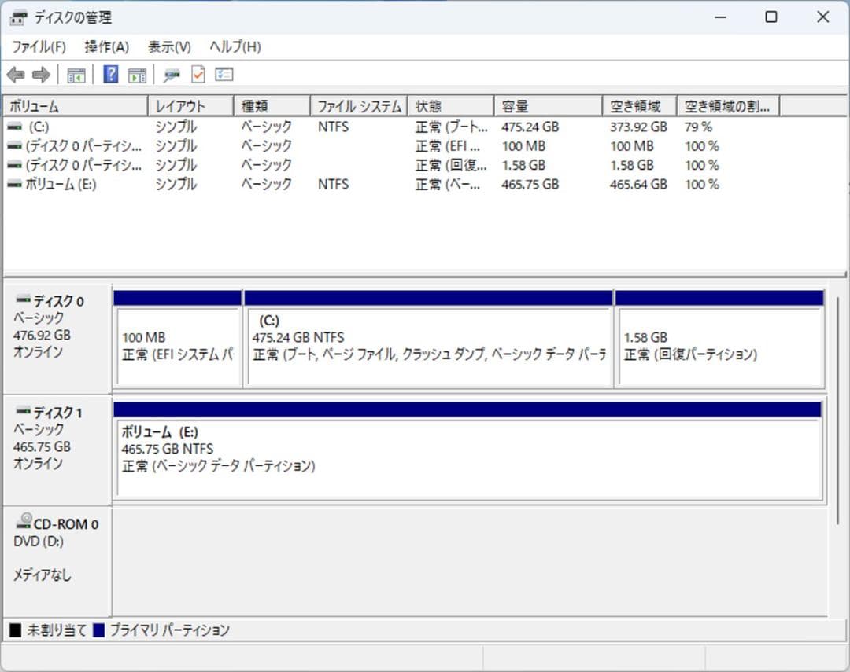Select the EFI システム partition block
850x672 pixels.
click(x=177, y=342)
